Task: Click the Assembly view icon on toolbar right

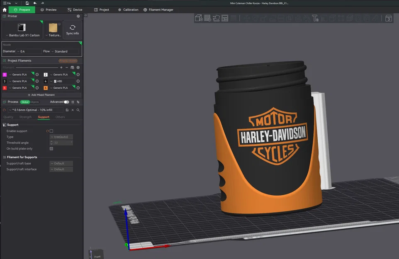Action: pos(389,18)
